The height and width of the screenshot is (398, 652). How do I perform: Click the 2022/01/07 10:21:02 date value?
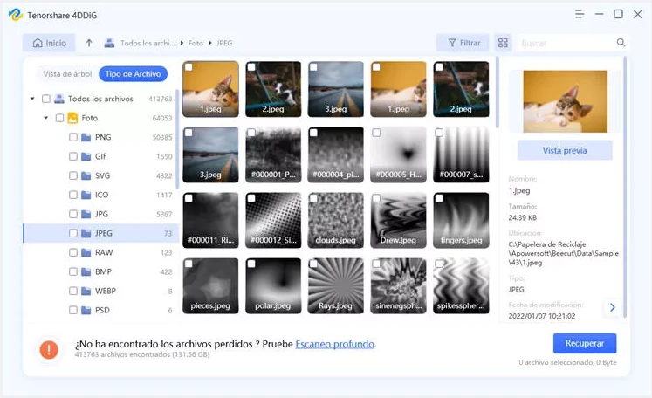point(542,316)
